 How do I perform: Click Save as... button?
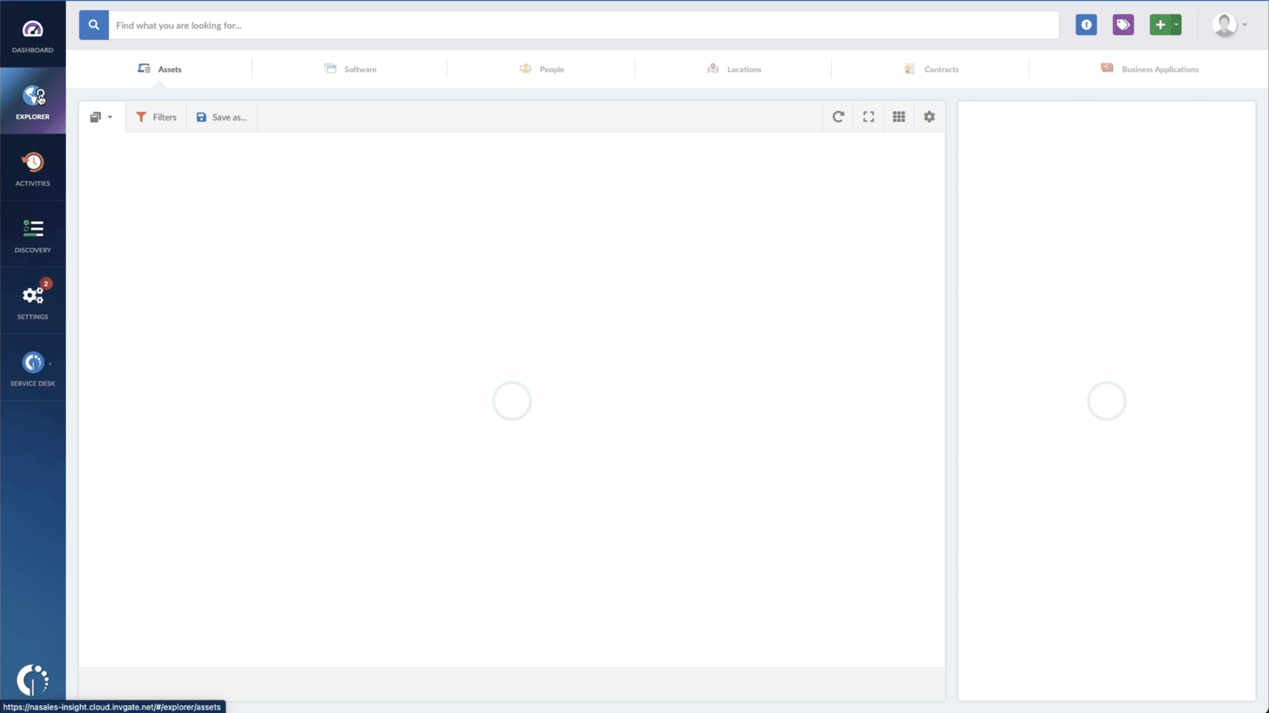click(221, 117)
